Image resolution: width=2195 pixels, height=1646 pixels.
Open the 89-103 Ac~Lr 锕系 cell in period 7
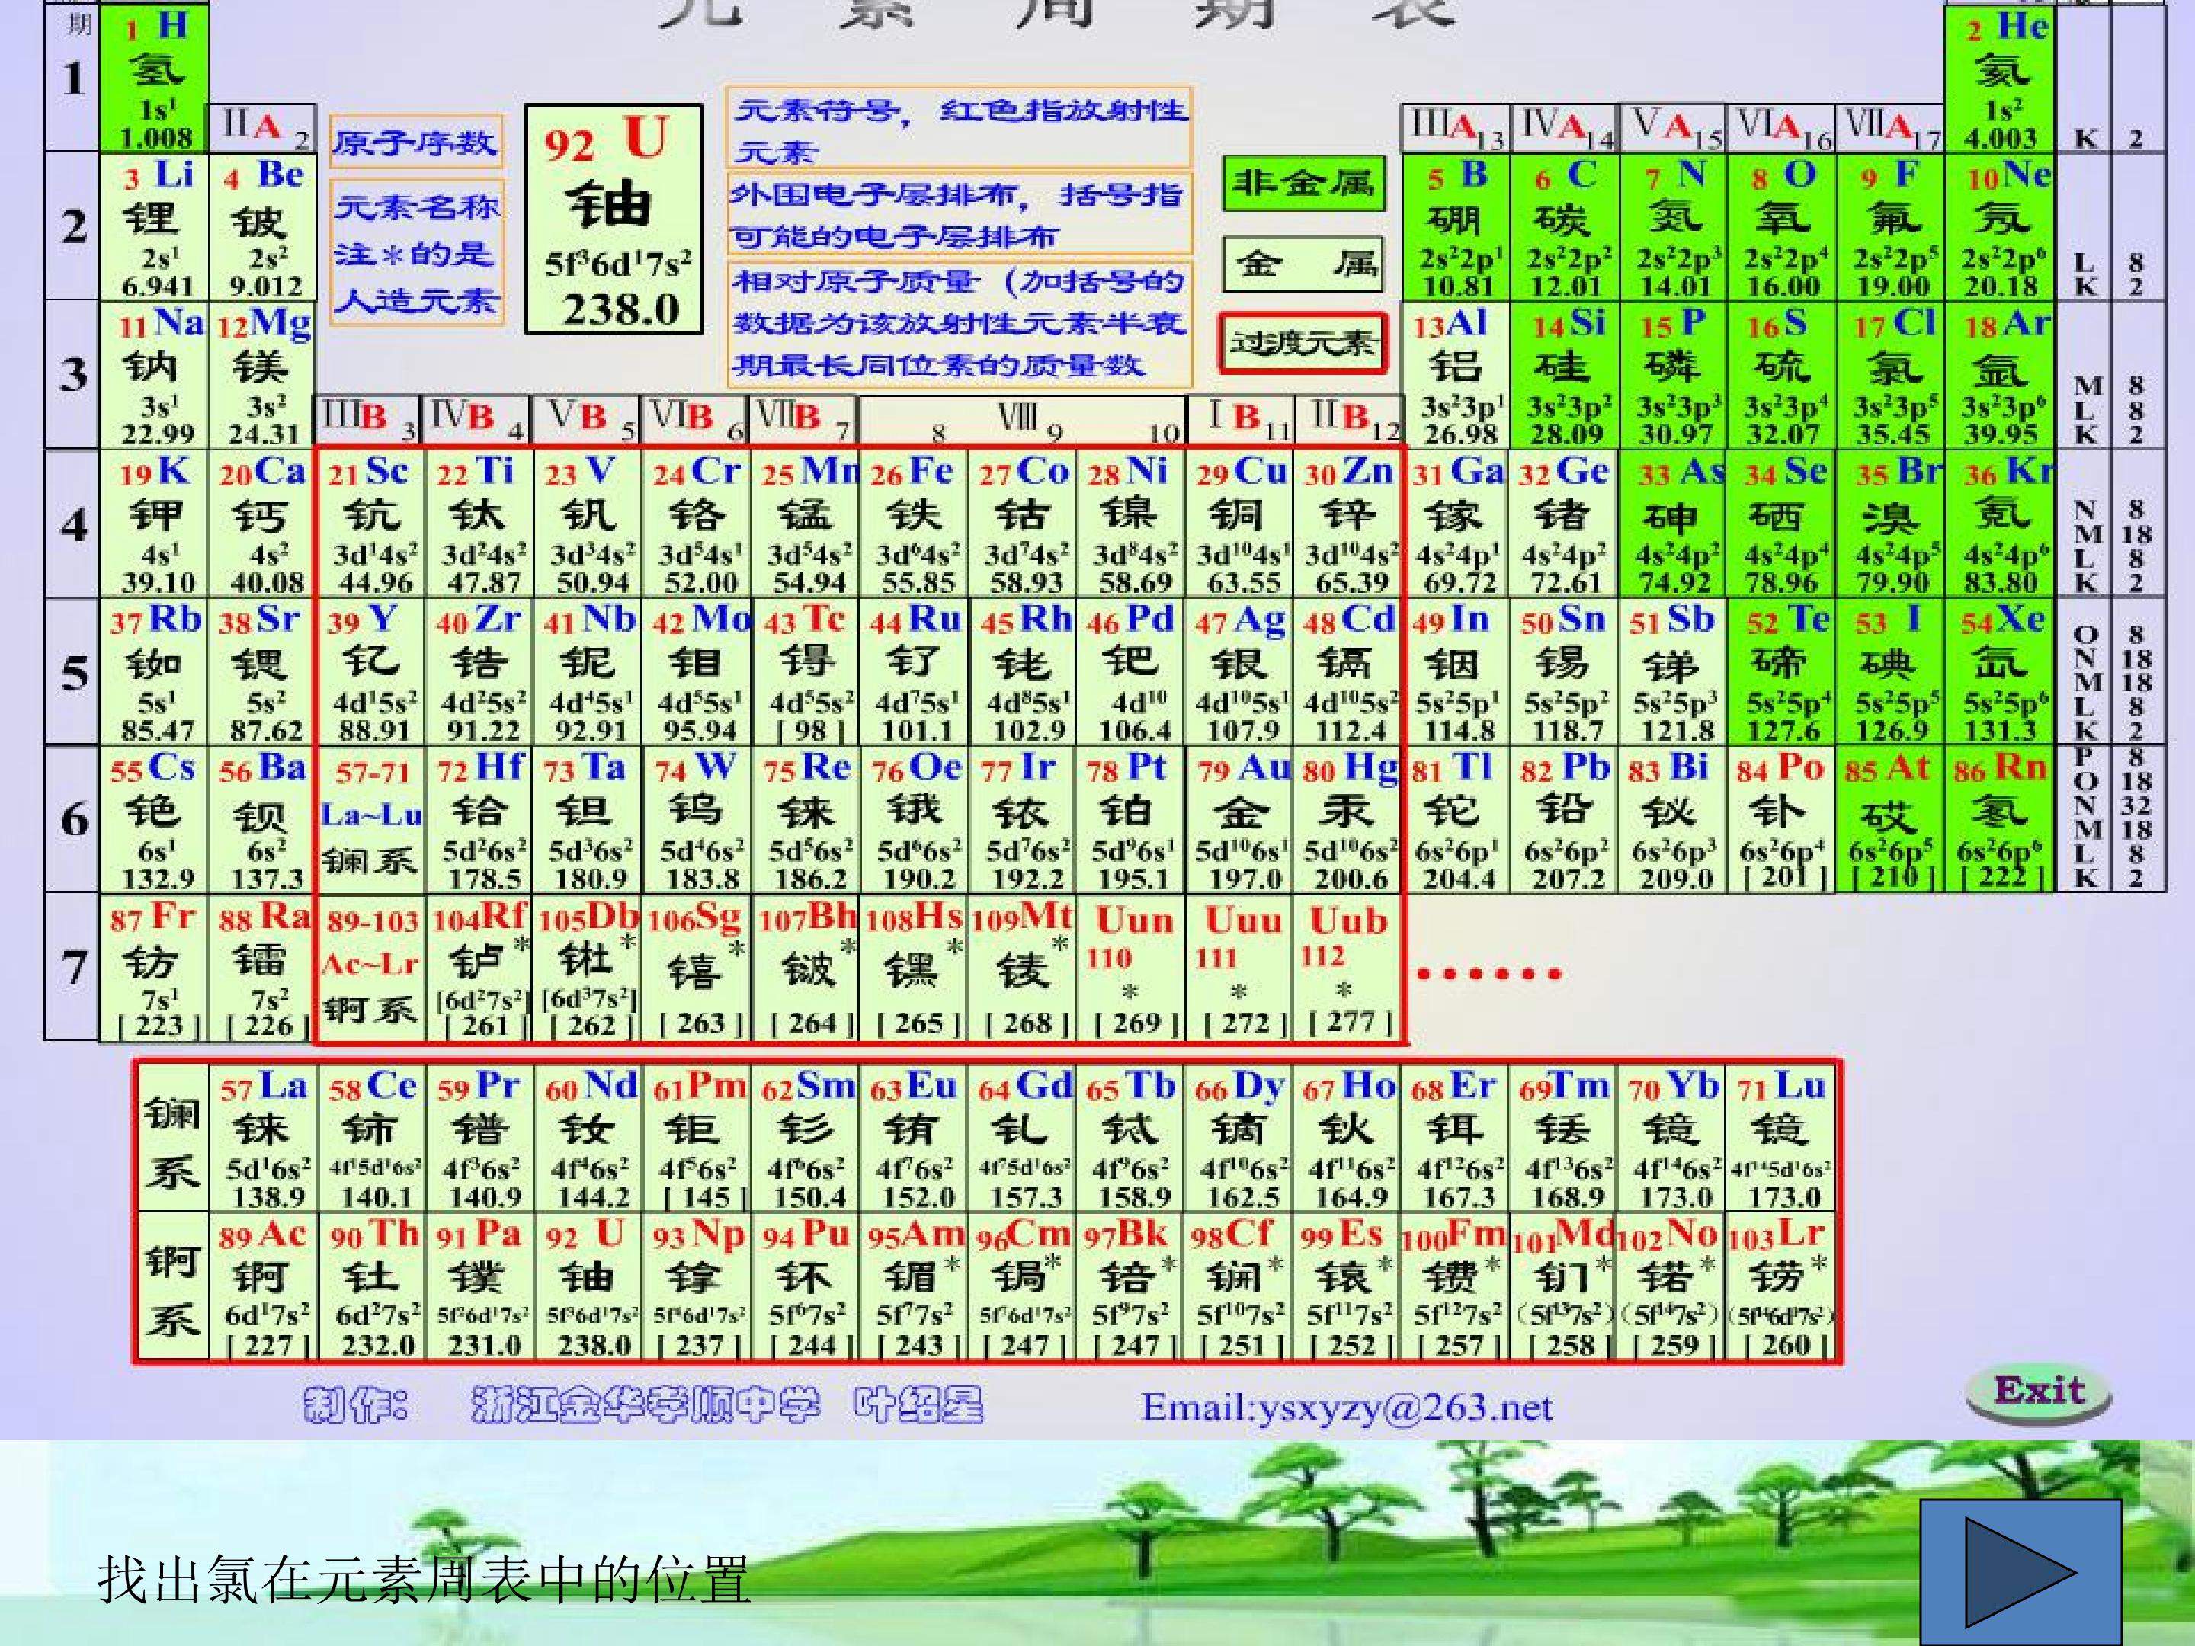point(372,967)
